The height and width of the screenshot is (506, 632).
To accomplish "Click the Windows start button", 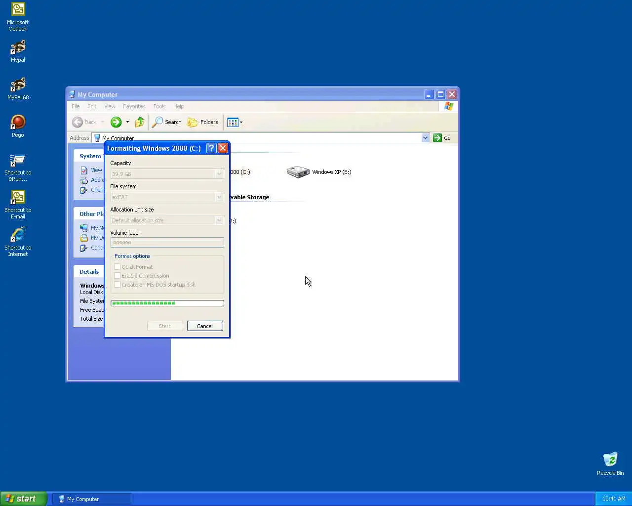I will [x=24, y=499].
